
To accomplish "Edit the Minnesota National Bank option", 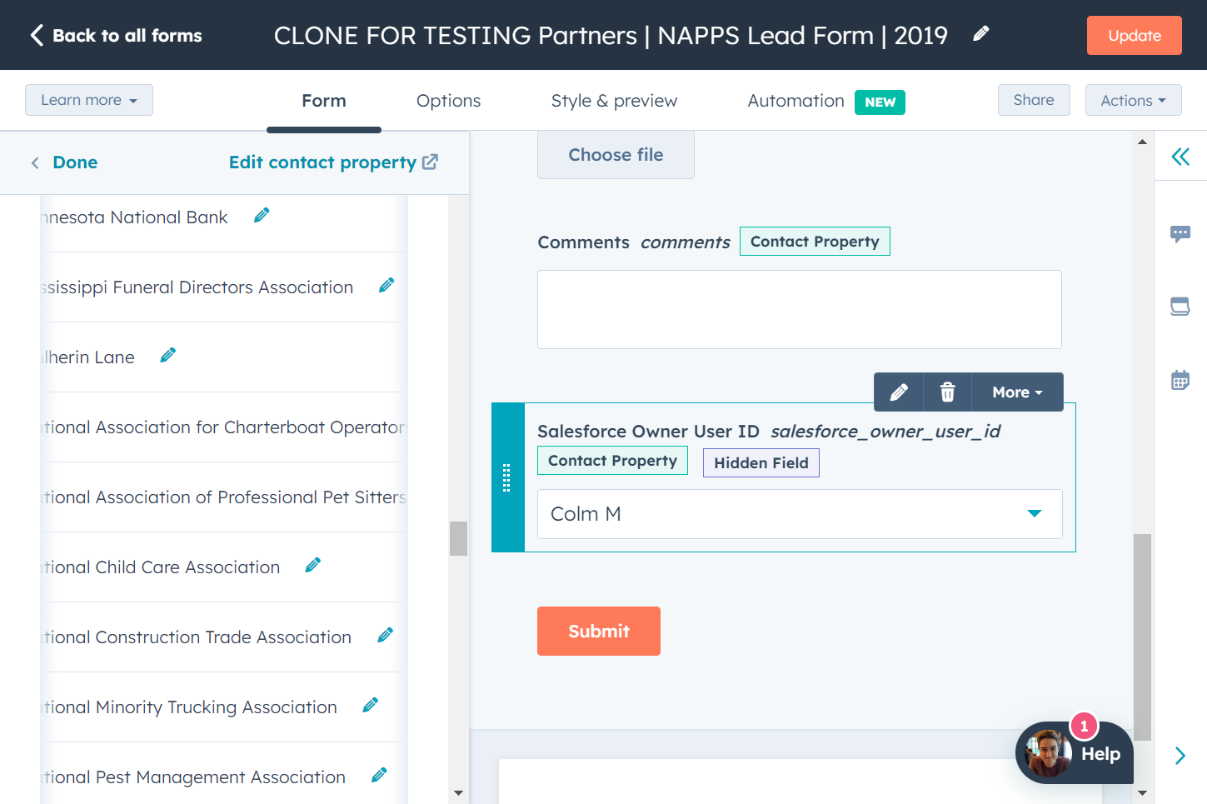I will pos(262,215).
